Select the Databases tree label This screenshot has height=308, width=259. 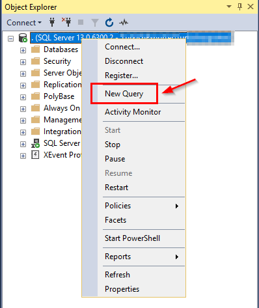coord(61,49)
